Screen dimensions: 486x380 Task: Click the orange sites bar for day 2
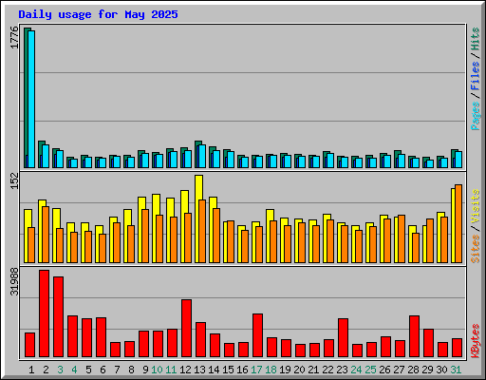pos(46,235)
